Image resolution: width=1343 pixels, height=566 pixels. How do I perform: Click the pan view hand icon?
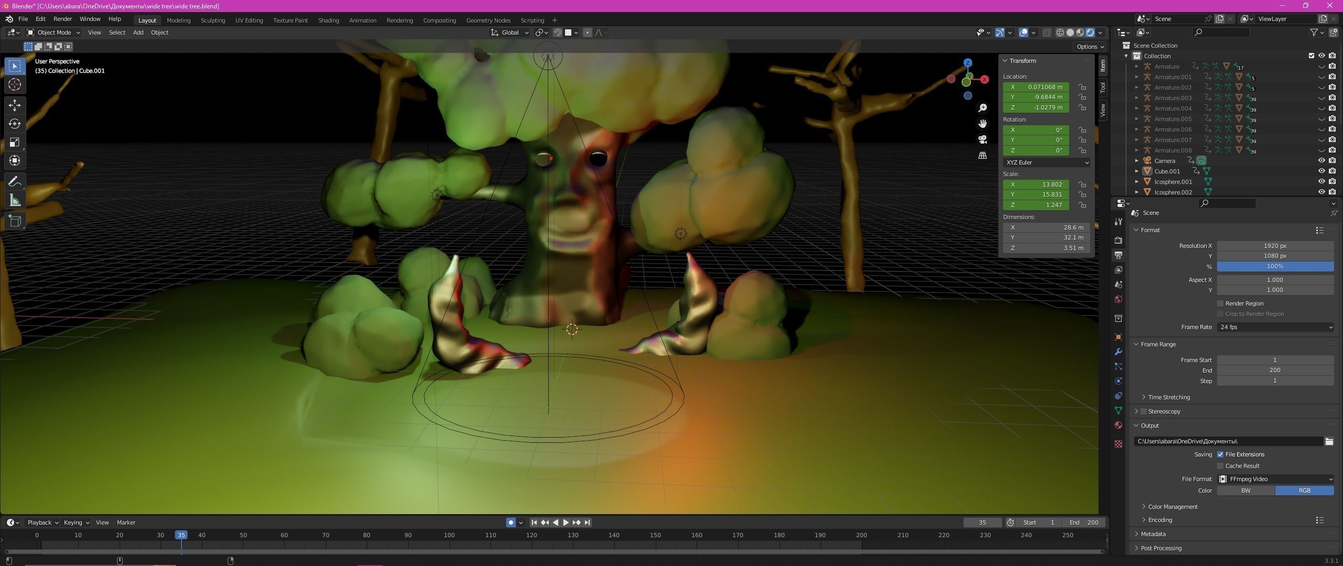(983, 124)
